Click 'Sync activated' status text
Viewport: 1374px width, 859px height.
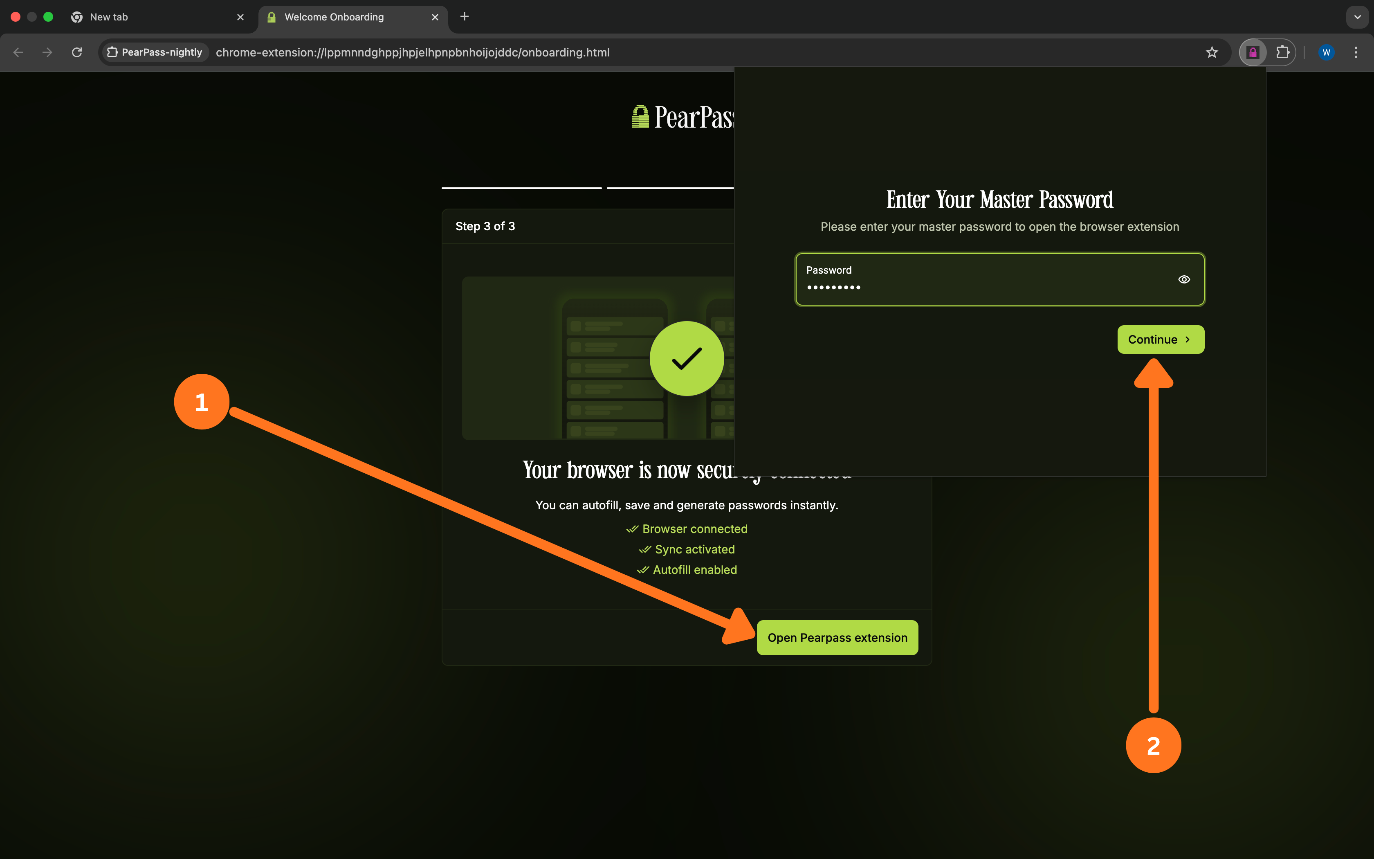point(694,549)
